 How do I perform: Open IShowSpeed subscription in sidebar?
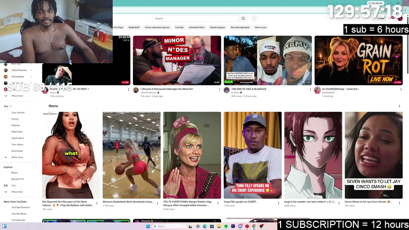point(18,77)
